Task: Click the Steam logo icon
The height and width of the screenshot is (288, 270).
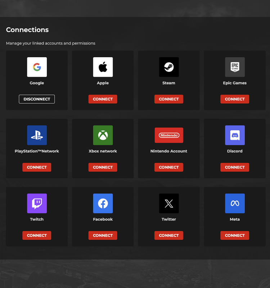Action: point(169,67)
